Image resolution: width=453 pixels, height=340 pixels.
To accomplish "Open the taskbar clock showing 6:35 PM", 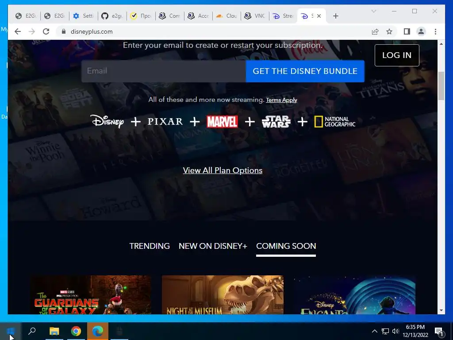I will [x=415, y=331].
